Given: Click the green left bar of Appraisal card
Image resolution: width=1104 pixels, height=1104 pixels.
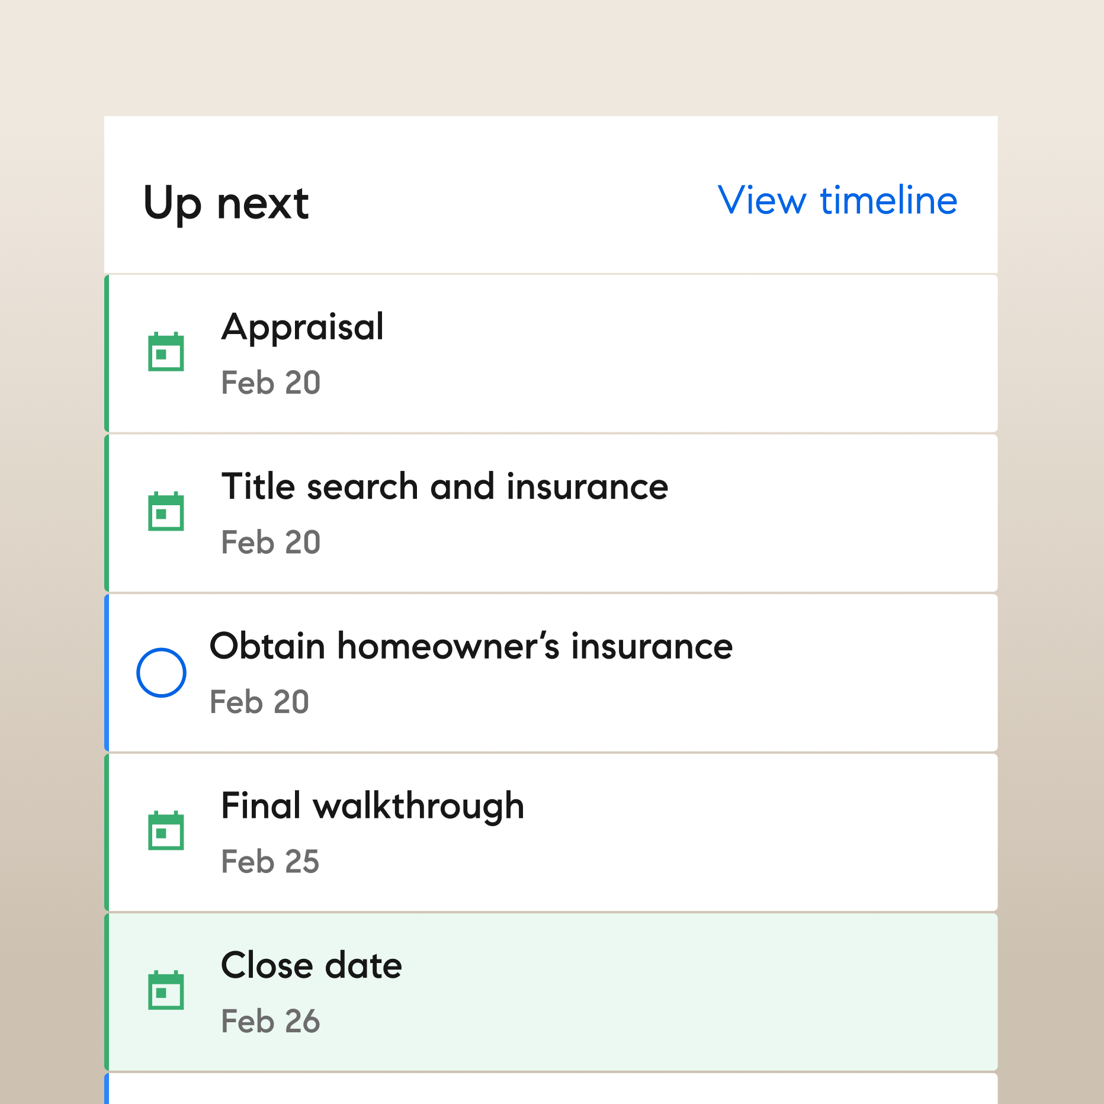Looking at the screenshot, I should 107,354.
